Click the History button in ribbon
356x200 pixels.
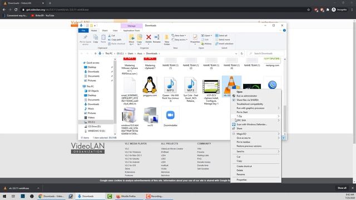click(x=206, y=44)
